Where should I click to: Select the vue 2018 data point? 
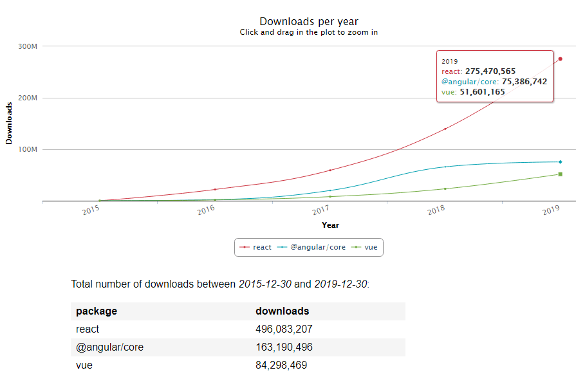point(445,188)
